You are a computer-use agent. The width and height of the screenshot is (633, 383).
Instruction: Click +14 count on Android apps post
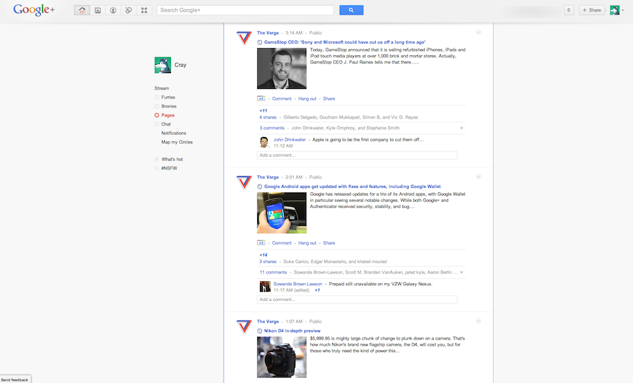click(x=263, y=255)
